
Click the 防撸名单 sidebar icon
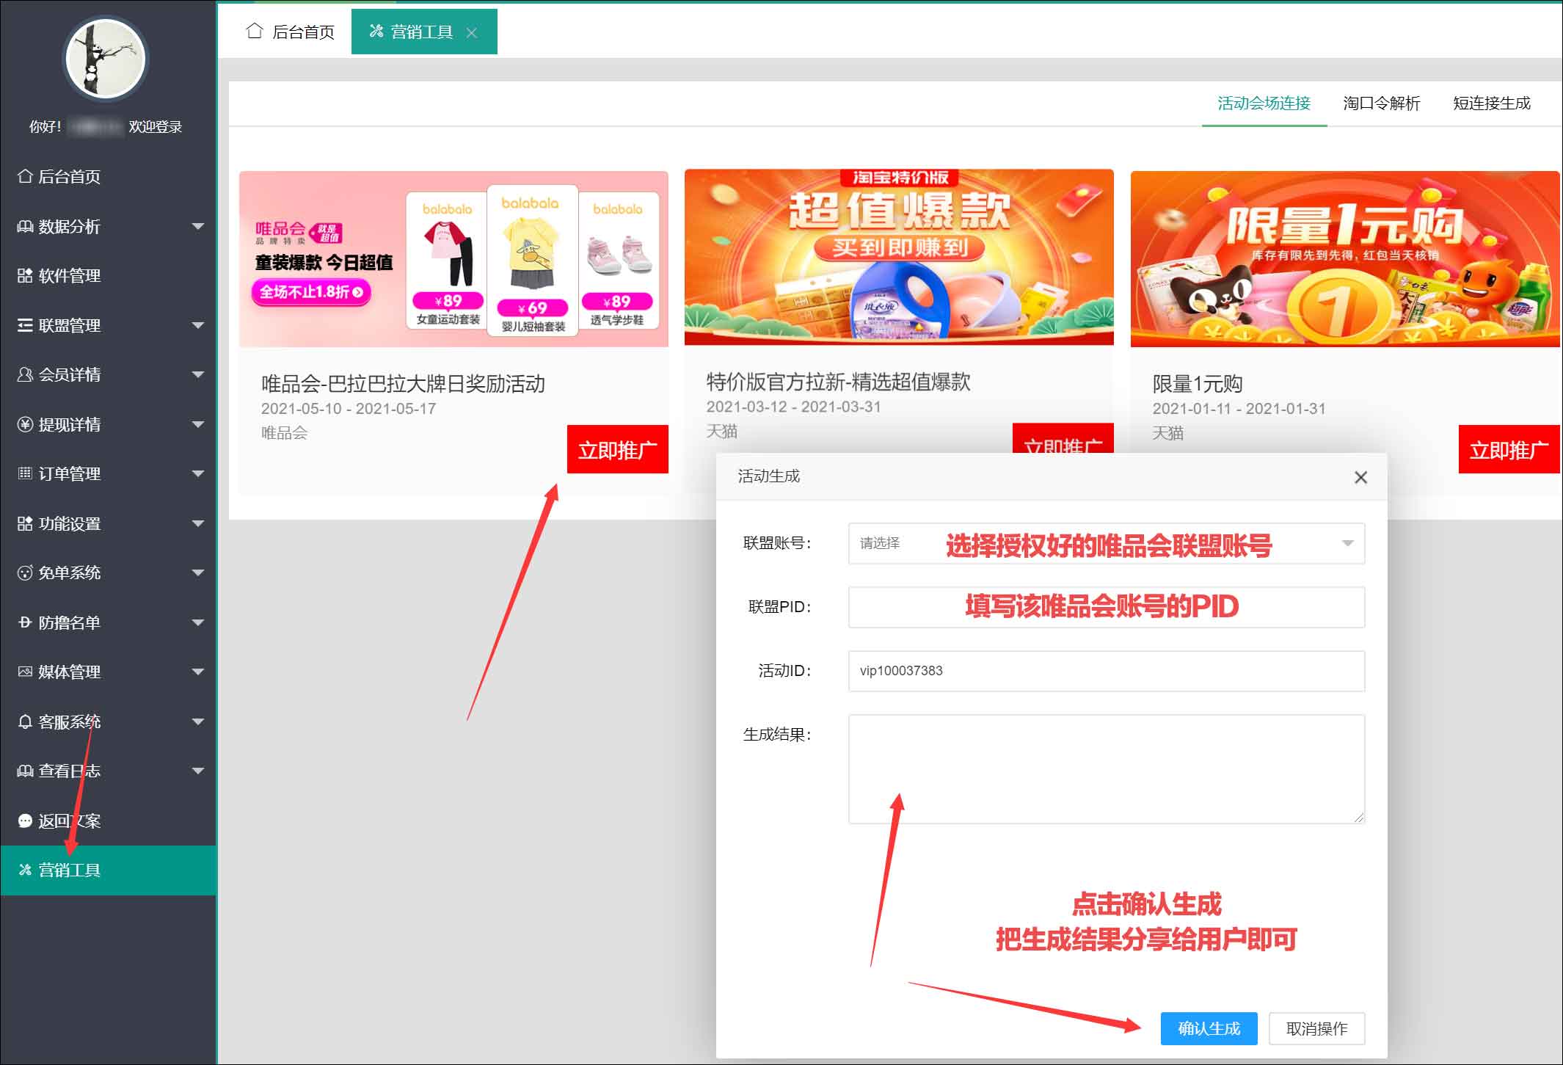tap(25, 622)
